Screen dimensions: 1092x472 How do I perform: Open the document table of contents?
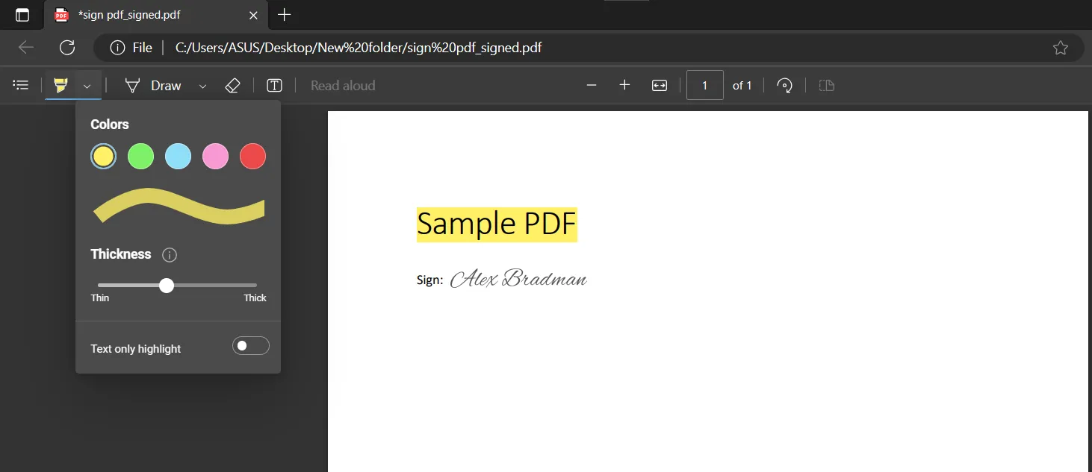(20, 84)
